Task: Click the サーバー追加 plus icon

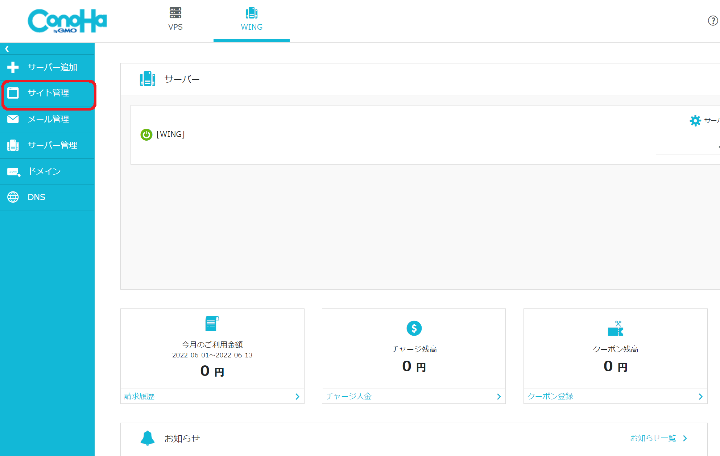Action: 13,67
